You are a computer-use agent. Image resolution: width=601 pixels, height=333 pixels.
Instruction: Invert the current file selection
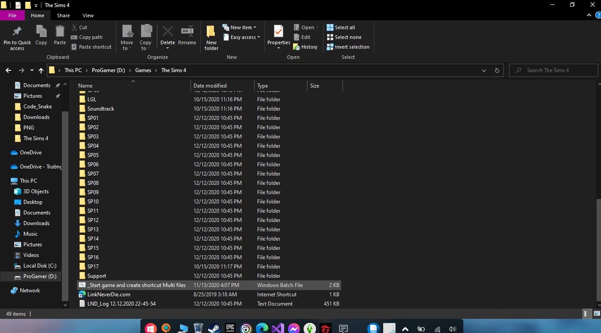pyautogui.click(x=348, y=47)
